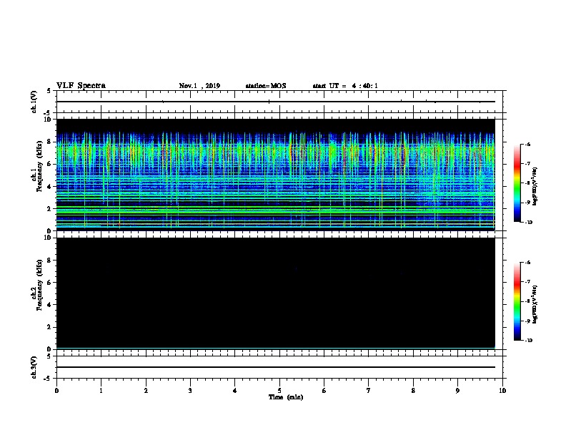Screen dimensions: 566x438
Task: Click the ch.2 colorbar unit label log(PSD)
Action: point(535,305)
